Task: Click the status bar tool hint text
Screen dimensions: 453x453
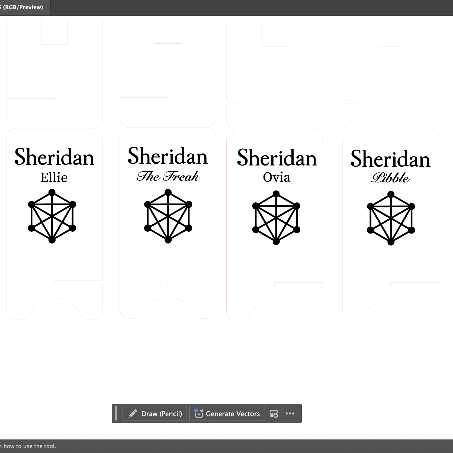Action: (28, 446)
